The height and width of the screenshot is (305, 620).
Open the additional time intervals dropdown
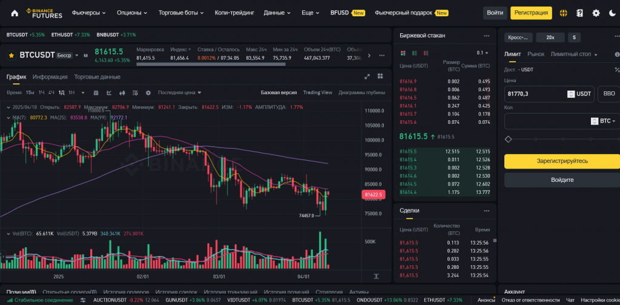82,93
